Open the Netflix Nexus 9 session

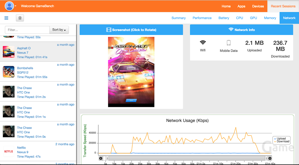click(x=38, y=151)
